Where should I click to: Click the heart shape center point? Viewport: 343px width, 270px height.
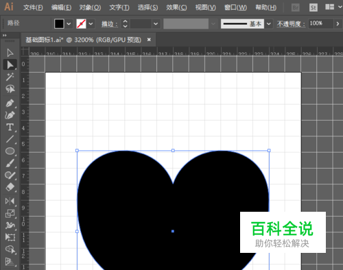tap(173, 231)
